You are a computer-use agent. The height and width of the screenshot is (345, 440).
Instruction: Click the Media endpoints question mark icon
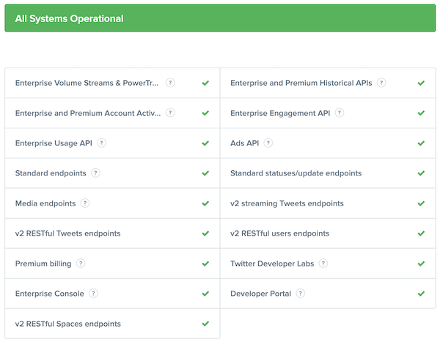tap(85, 203)
